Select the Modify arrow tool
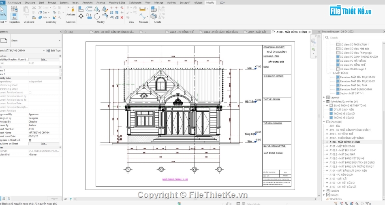The height and width of the screenshot is (205, 385). 2,11
